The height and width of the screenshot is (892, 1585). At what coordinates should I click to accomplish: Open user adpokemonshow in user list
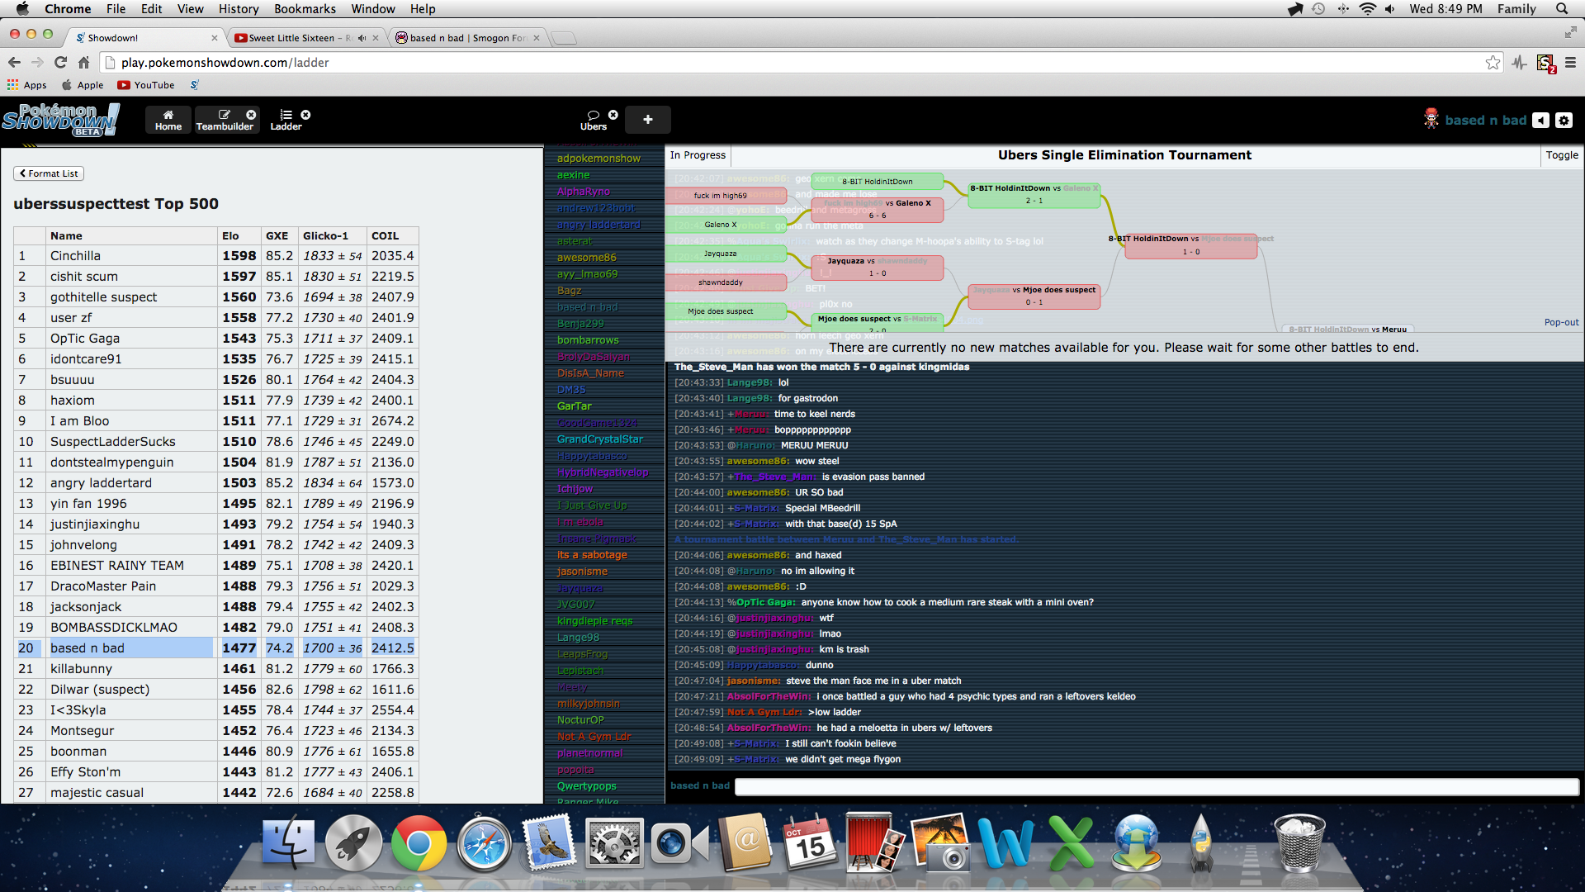click(599, 159)
